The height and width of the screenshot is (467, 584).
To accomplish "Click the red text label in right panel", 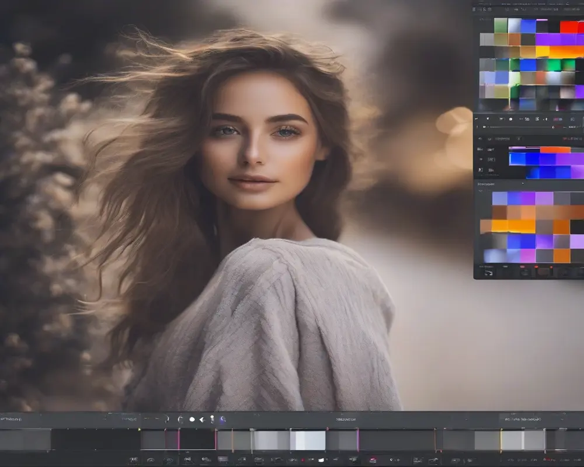I will point(572,139).
